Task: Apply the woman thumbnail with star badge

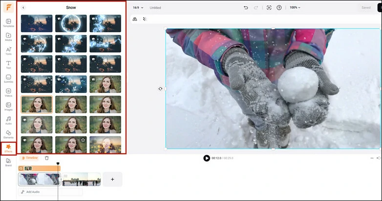Action: click(71, 145)
